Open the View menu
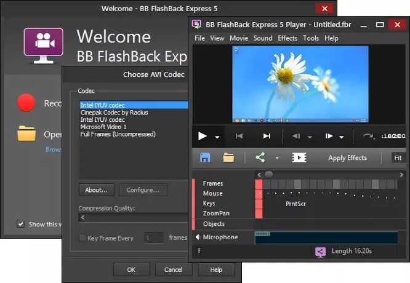410x283 pixels. (217, 38)
